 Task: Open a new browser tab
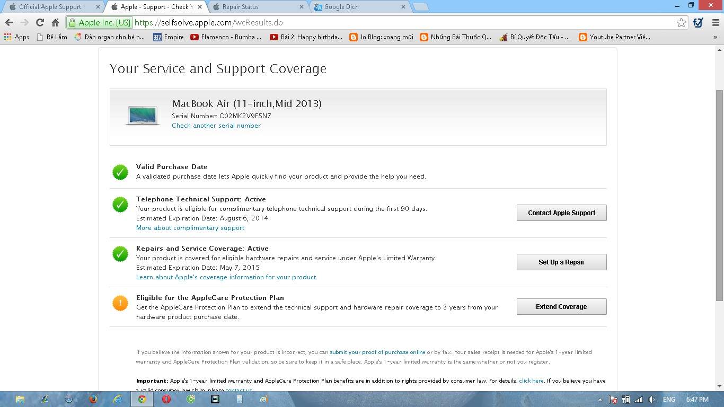pyautogui.click(x=421, y=7)
